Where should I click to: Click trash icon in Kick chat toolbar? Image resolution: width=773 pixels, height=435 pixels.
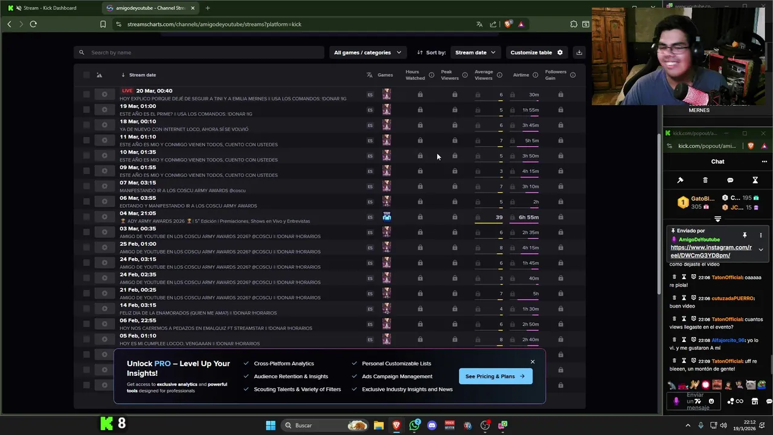click(x=705, y=180)
